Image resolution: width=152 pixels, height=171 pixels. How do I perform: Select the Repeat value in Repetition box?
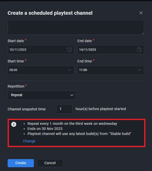point(17,95)
